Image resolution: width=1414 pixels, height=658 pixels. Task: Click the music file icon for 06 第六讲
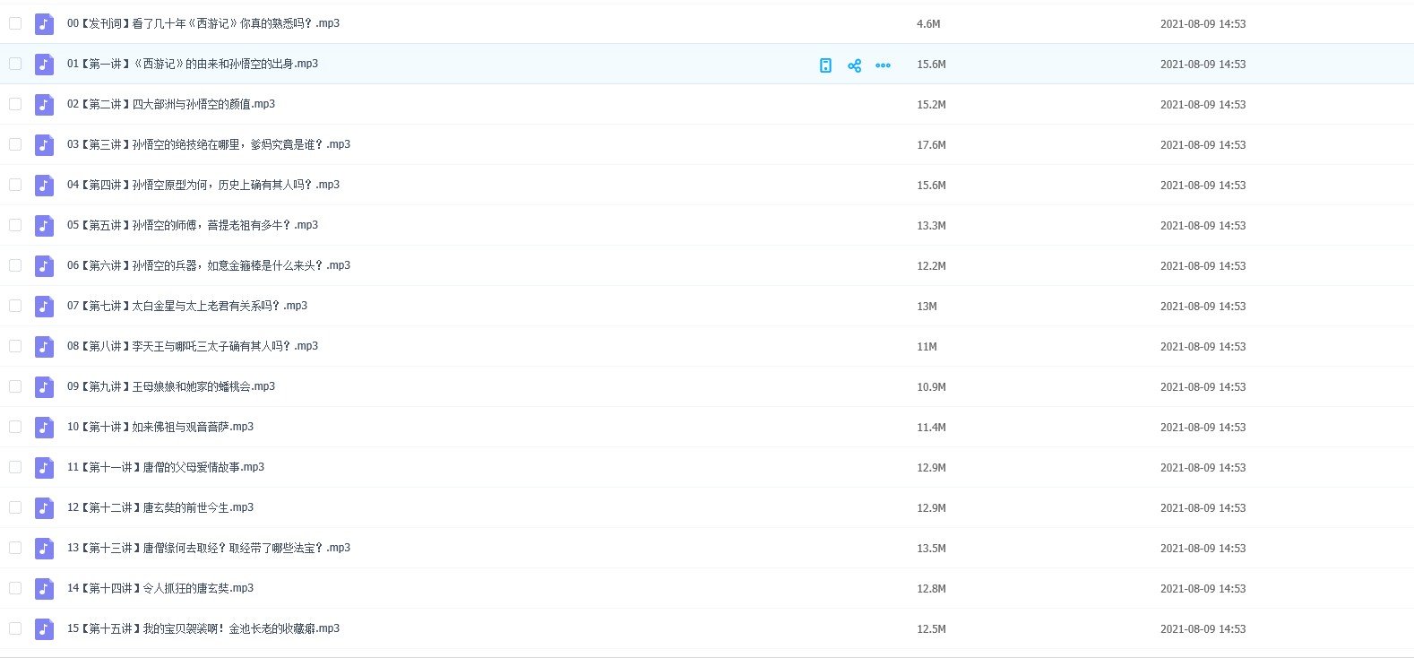tap(44, 266)
